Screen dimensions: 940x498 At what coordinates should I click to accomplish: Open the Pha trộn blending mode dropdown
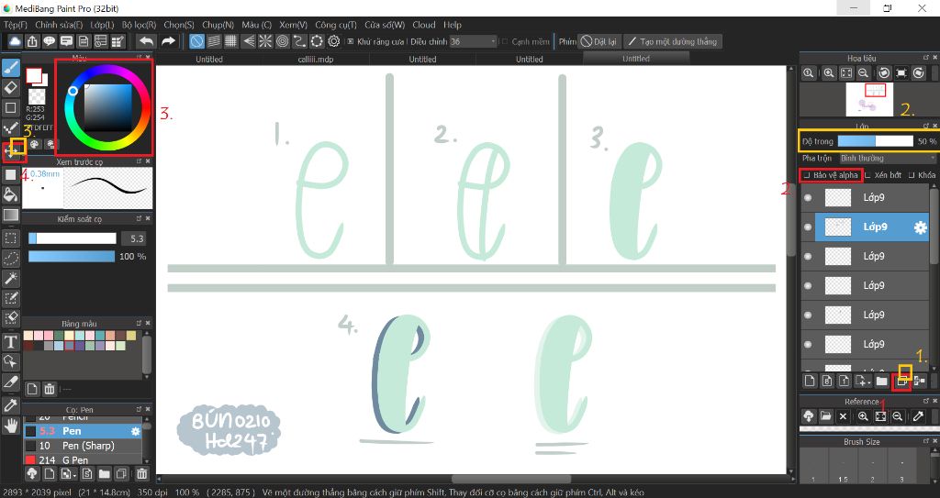[x=888, y=159]
